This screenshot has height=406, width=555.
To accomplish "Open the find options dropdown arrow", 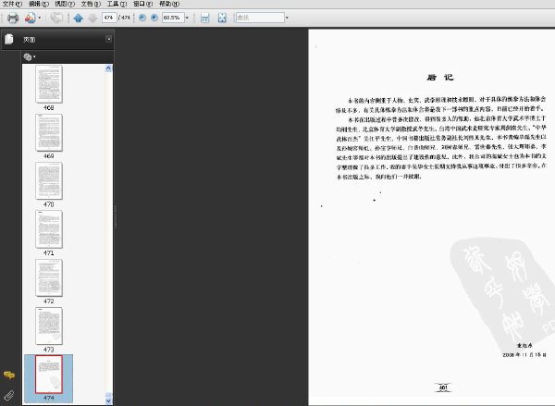I will coord(287,18).
